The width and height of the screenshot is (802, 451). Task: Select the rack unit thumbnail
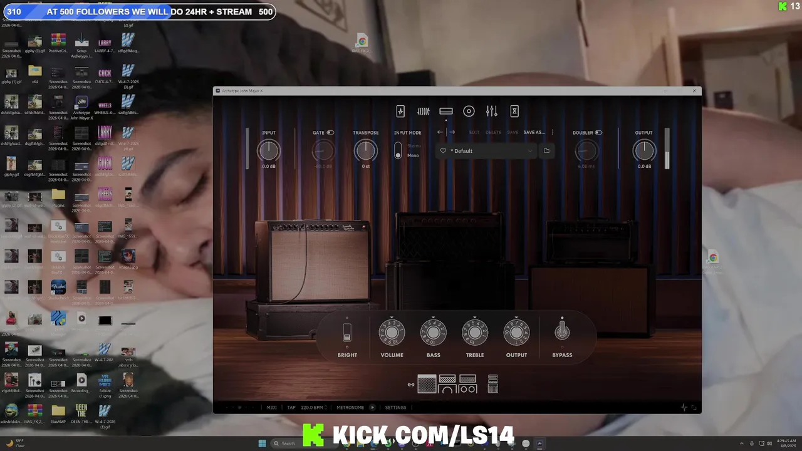tap(493, 384)
